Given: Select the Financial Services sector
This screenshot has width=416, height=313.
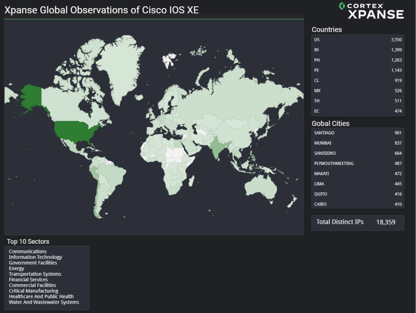Looking at the screenshot, I should pyautogui.click(x=28, y=280).
